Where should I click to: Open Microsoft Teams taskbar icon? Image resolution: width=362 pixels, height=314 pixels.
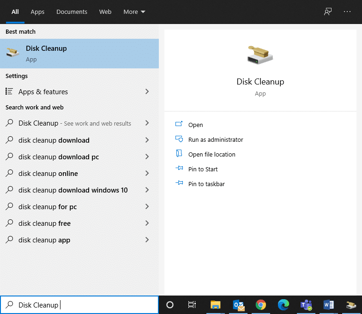[306, 305]
